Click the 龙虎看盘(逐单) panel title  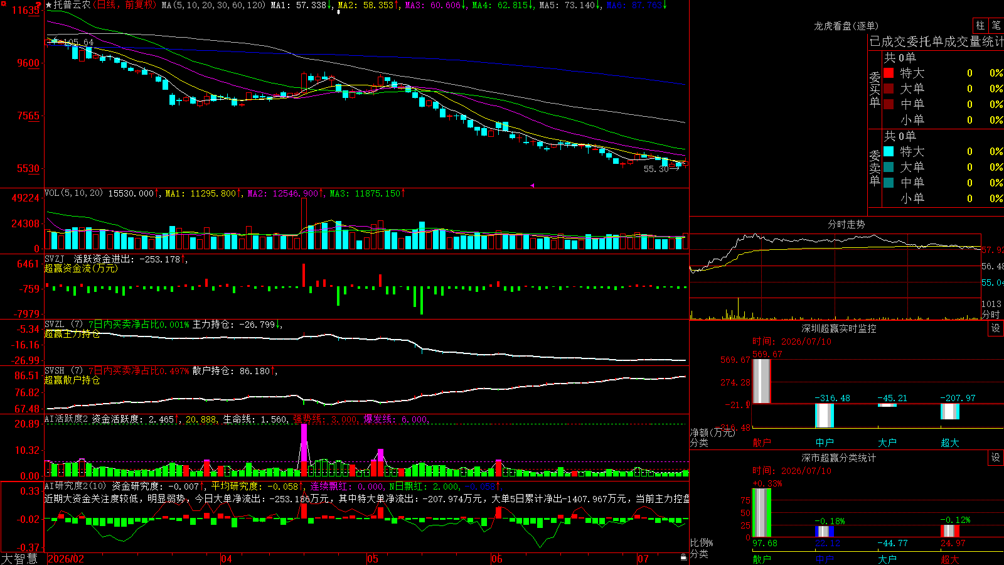coord(846,26)
